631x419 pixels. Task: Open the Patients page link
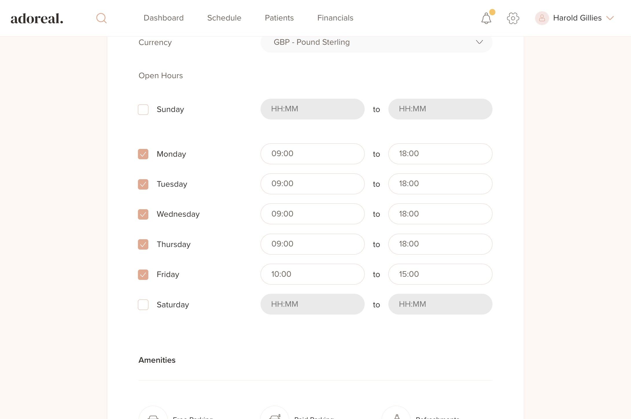pyautogui.click(x=279, y=18)
